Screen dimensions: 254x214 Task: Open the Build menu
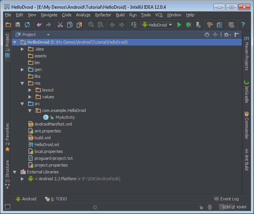tap(120, 15)
